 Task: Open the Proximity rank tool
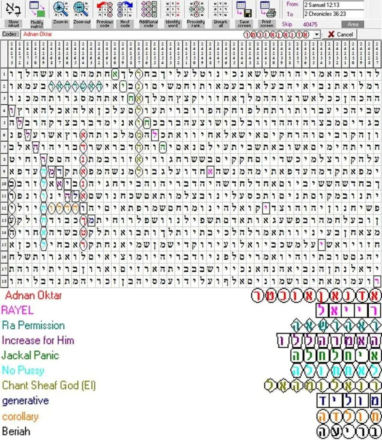coord(196,9)
